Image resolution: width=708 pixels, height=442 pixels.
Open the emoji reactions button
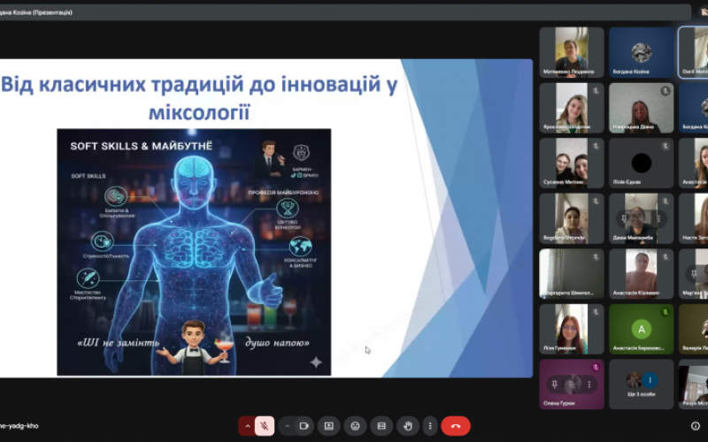[355, 425]
